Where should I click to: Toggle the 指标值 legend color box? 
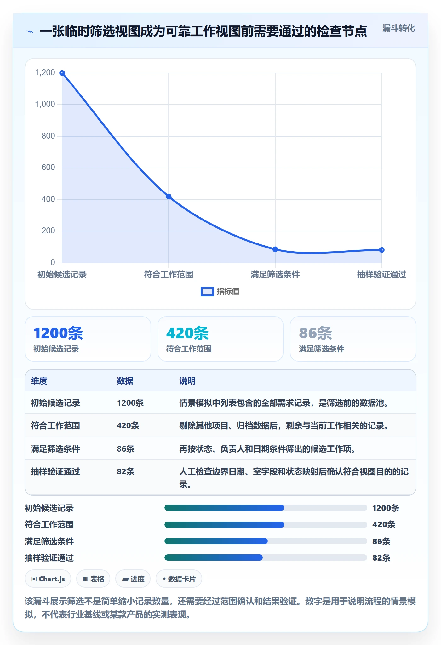[x=207, y=292]
